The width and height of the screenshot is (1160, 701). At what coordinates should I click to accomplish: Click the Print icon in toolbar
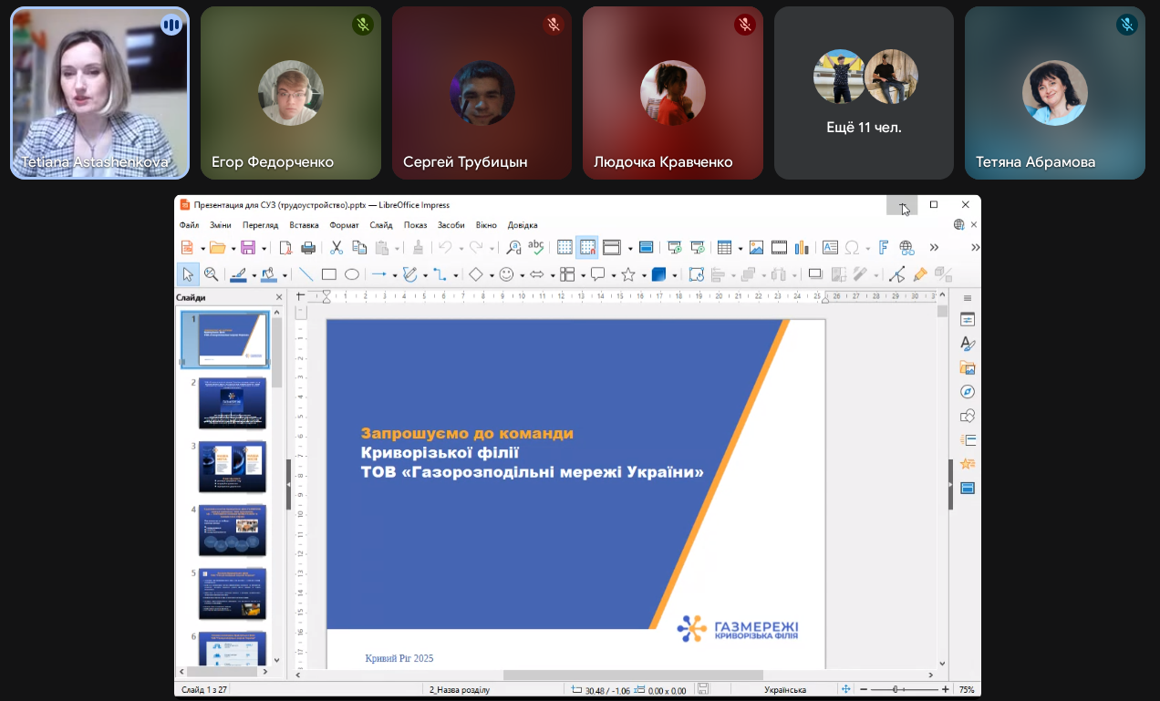(308, 247)
